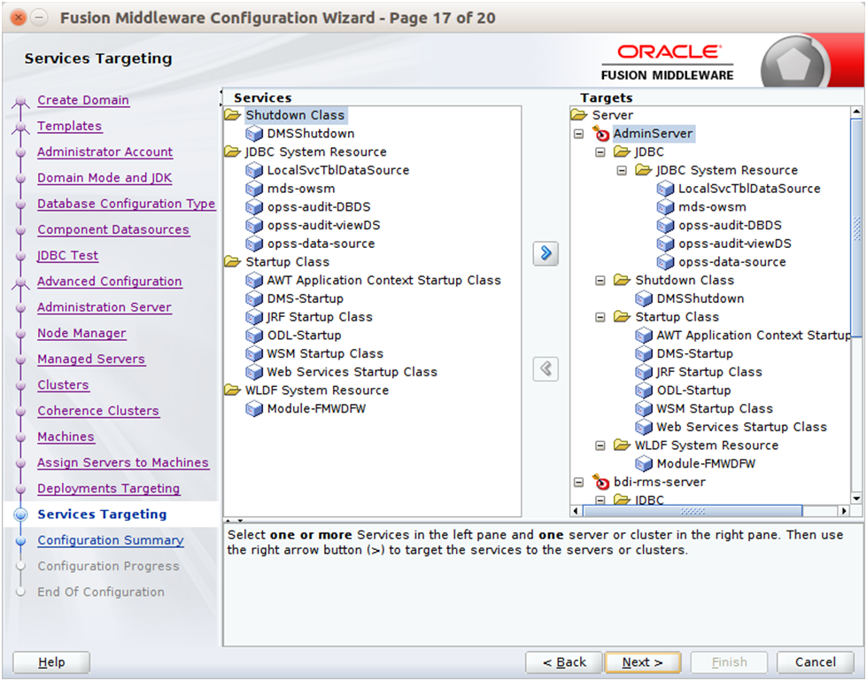Click the Shutdown Class folder icon in Services
This screenshot has width=867, height=681.
233,115
